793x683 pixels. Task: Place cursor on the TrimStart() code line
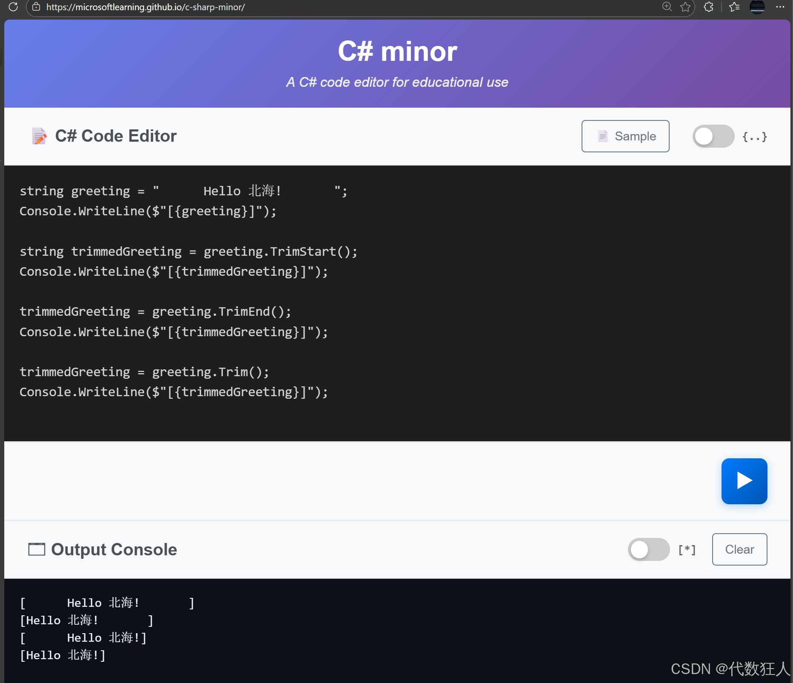[188, 251]
